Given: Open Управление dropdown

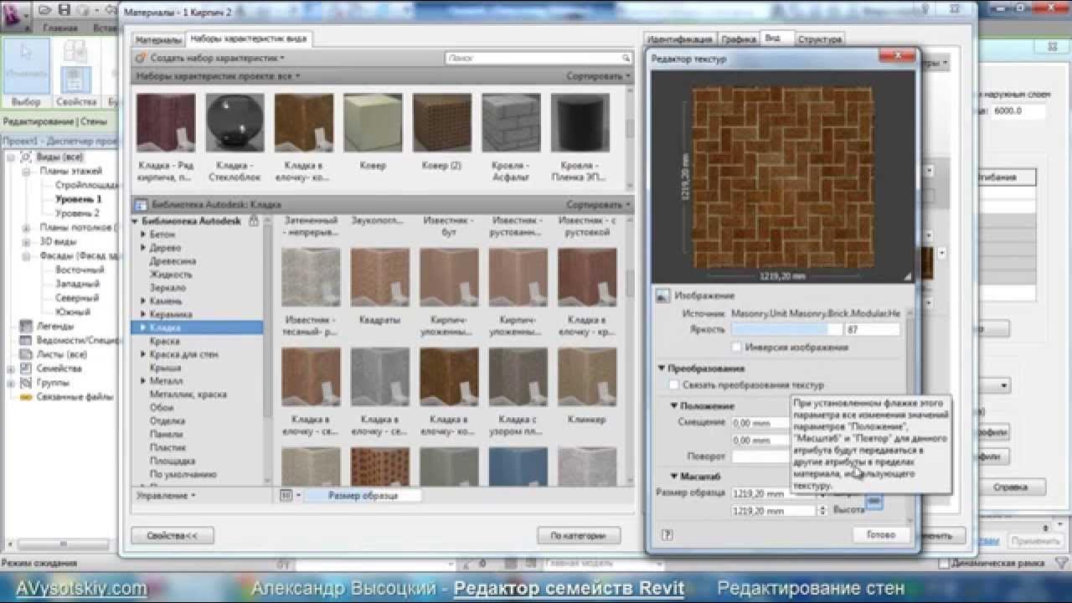Looking at the screenshot, I should 166,495.
